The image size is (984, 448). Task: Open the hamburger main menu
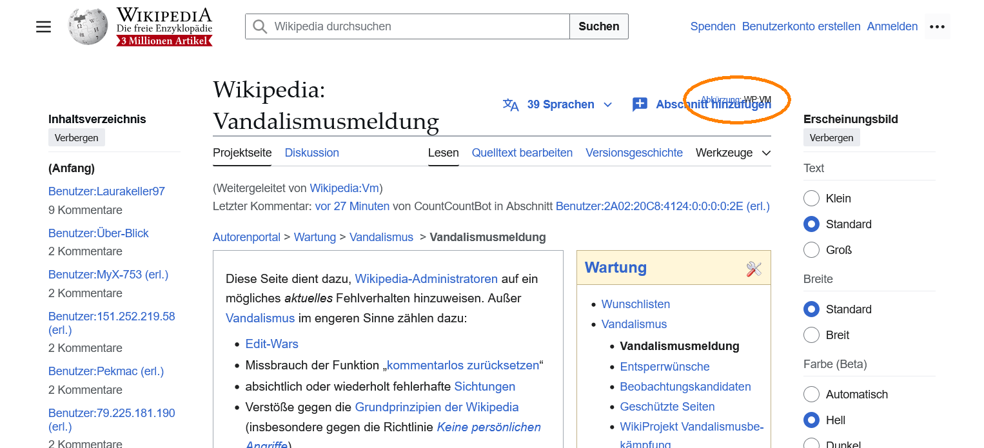click(x=43, y=26)
